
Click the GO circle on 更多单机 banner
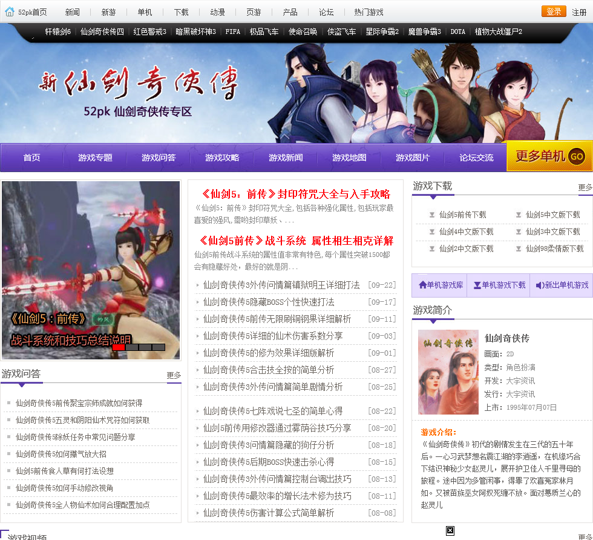[x=576, y=156]
